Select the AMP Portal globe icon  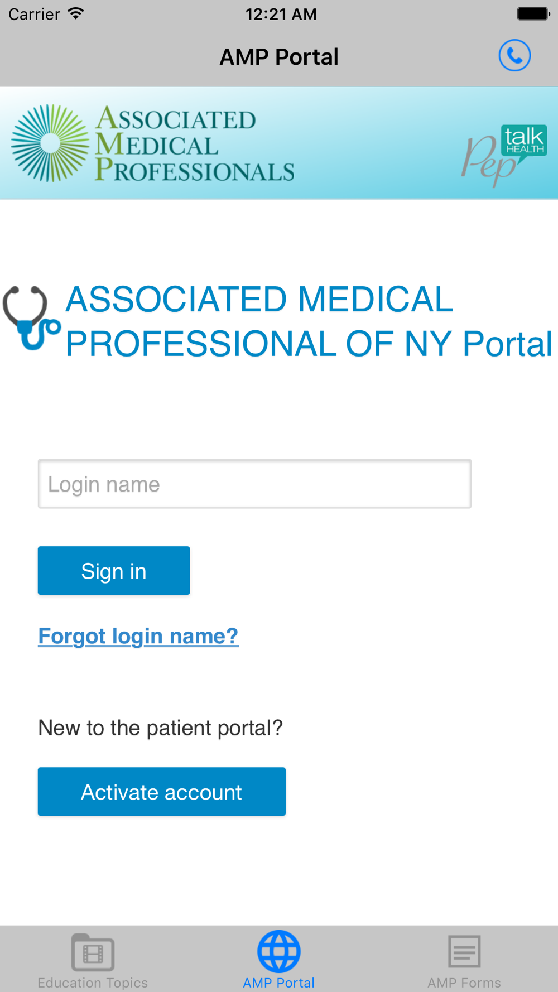pyautogui.click(x=279, y=951)
